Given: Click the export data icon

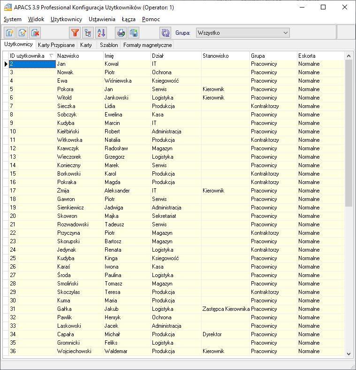Looking at the screenshot, I should point(134,32).
